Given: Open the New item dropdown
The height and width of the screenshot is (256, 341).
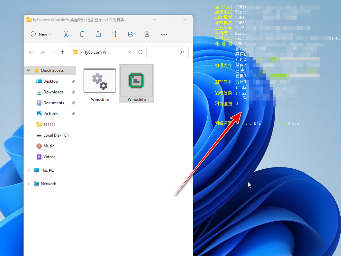Looking at the screenshot, I should 41,34.
